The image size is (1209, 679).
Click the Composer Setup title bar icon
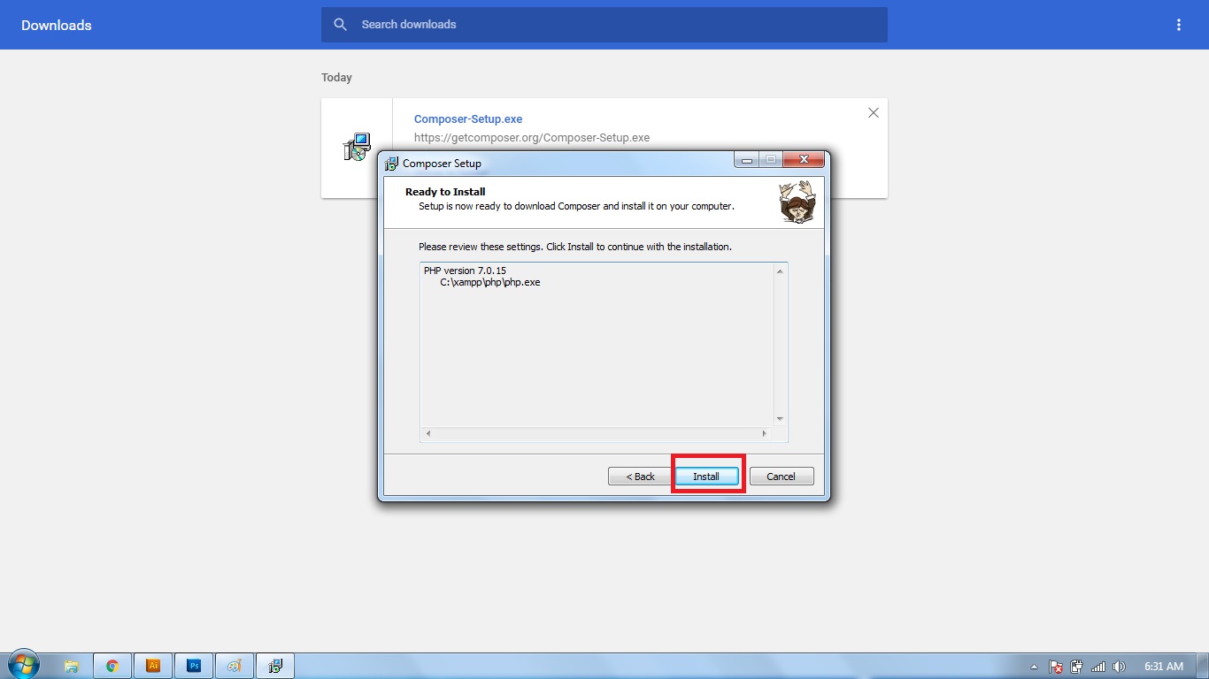pos(392,163)
